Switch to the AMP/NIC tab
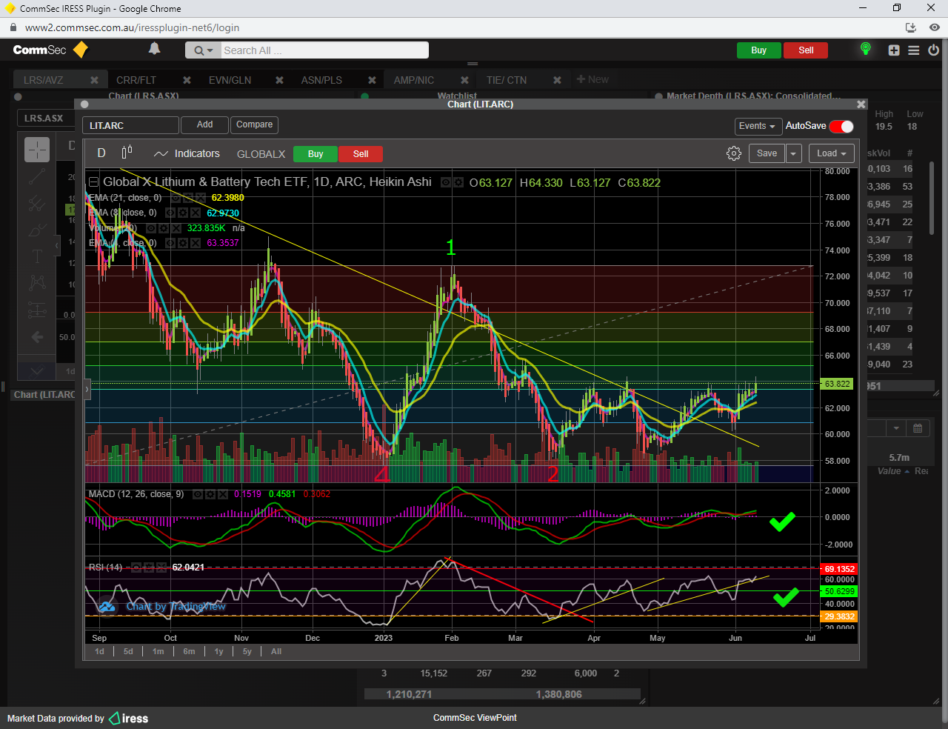The image size is (948, 729). (414, 80)
